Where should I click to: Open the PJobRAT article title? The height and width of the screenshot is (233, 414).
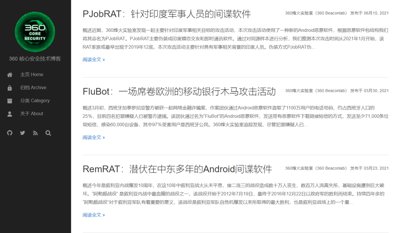pos(167,14)
